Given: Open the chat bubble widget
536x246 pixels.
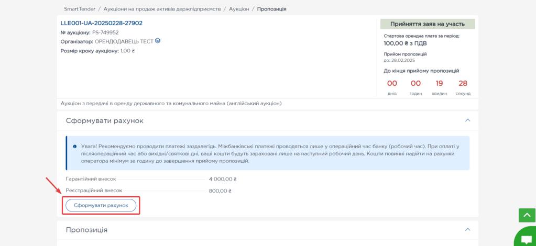Looking at the screenshot, I should [x=526, y=239].
